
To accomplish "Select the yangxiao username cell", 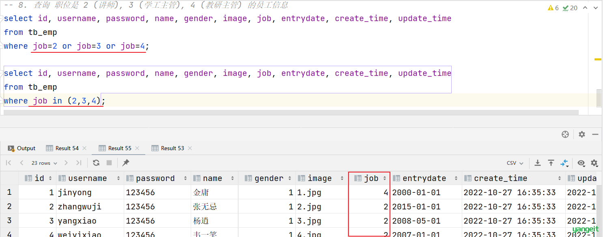I will [x=90, y=221].
